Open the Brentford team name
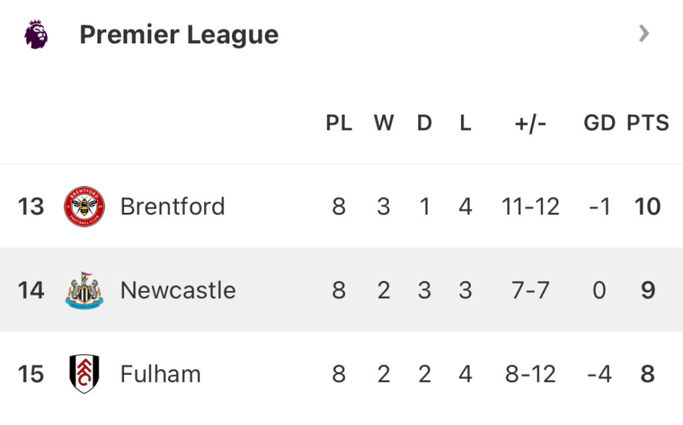683x425 pixels. click(x=172, y=206)
